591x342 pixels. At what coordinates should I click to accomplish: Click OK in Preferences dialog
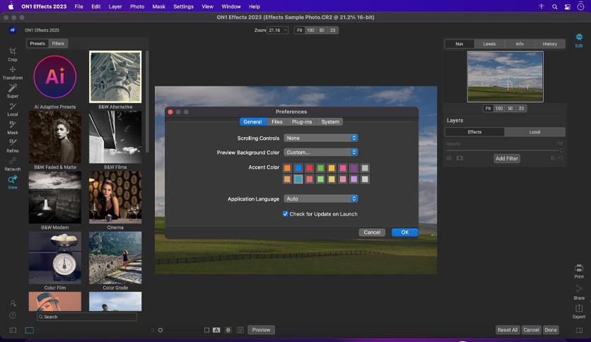pyautogui.click(x=405, y=232)
